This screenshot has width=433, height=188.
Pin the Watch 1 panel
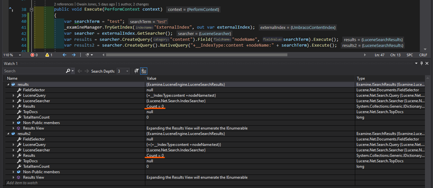(422, 64)
